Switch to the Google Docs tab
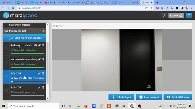This screenshot has height=109, width=195. [119, 3]
